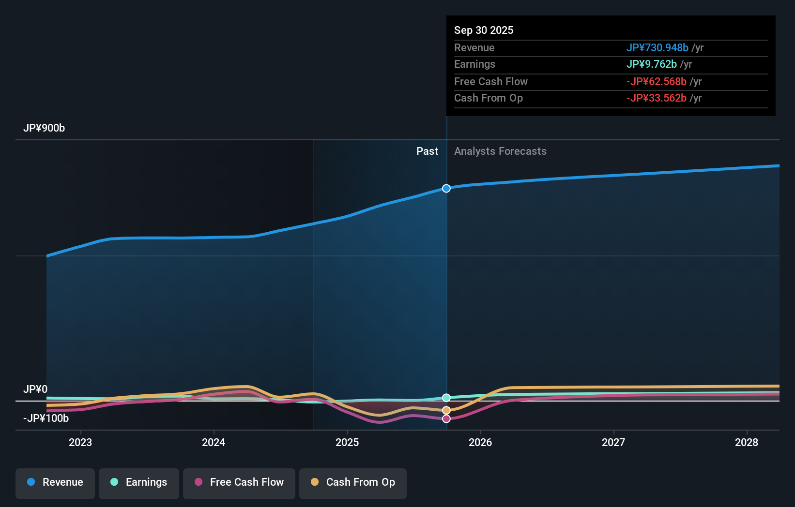Hide the Cash From Op series
The height and width of the screenshot is (507, 795).
pos(352,482)
